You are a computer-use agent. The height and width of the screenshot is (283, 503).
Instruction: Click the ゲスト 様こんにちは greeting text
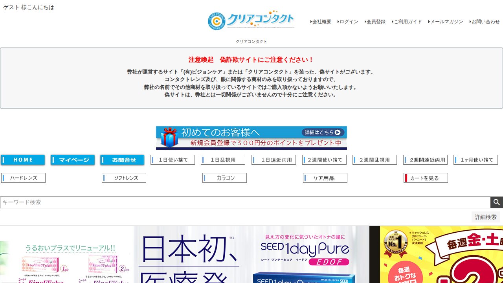pyautogui.click(x=29, y=7)
